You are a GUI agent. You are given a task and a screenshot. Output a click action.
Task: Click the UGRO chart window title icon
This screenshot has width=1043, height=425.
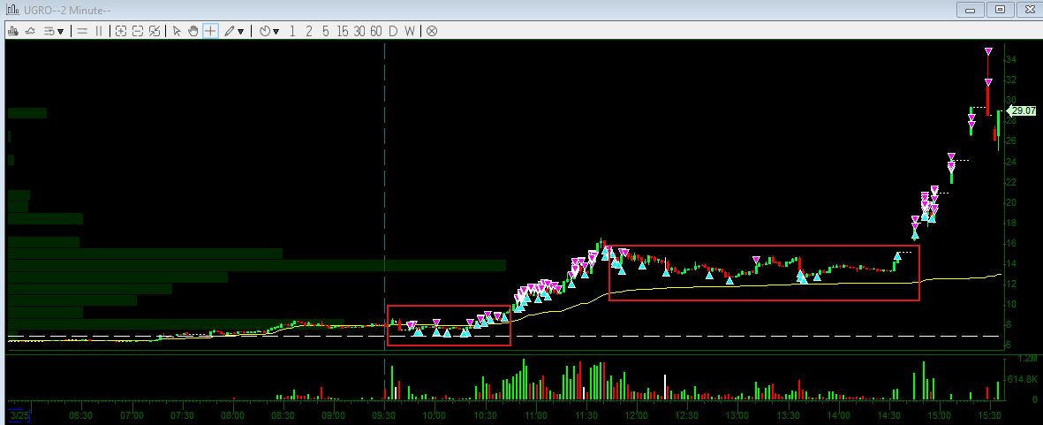coord(12,10)
